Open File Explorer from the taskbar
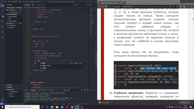The width and height of the screenshot is (194, 109). pos(52,107)
